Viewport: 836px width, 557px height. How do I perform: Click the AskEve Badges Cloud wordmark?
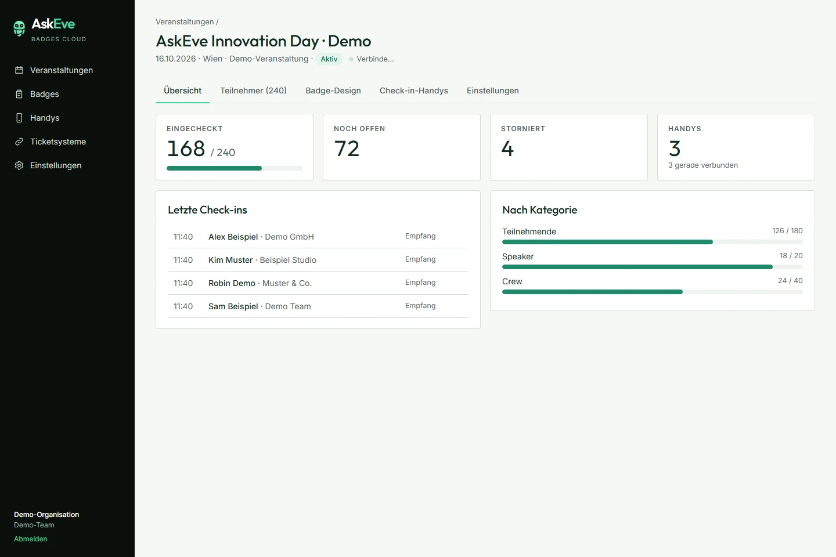[58, 29]
